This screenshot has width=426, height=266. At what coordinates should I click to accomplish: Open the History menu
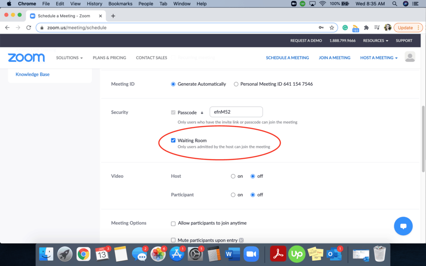tap(94, 4)
